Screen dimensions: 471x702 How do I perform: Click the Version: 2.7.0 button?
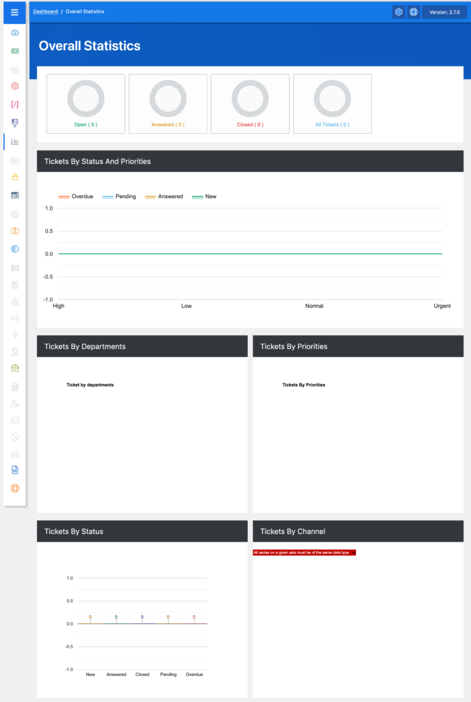444,12
